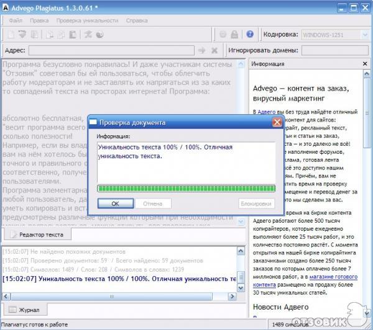The width and height of the screenshot is (373, 330).
Task: Open the Справка menu
Action: pyautogui.click(x=137, y=20)
